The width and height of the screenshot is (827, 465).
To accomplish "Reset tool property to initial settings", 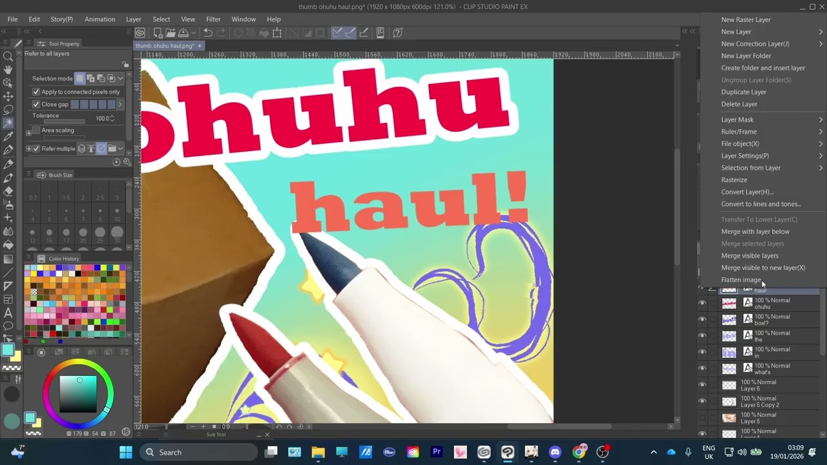I will click(x=116, y=162).
